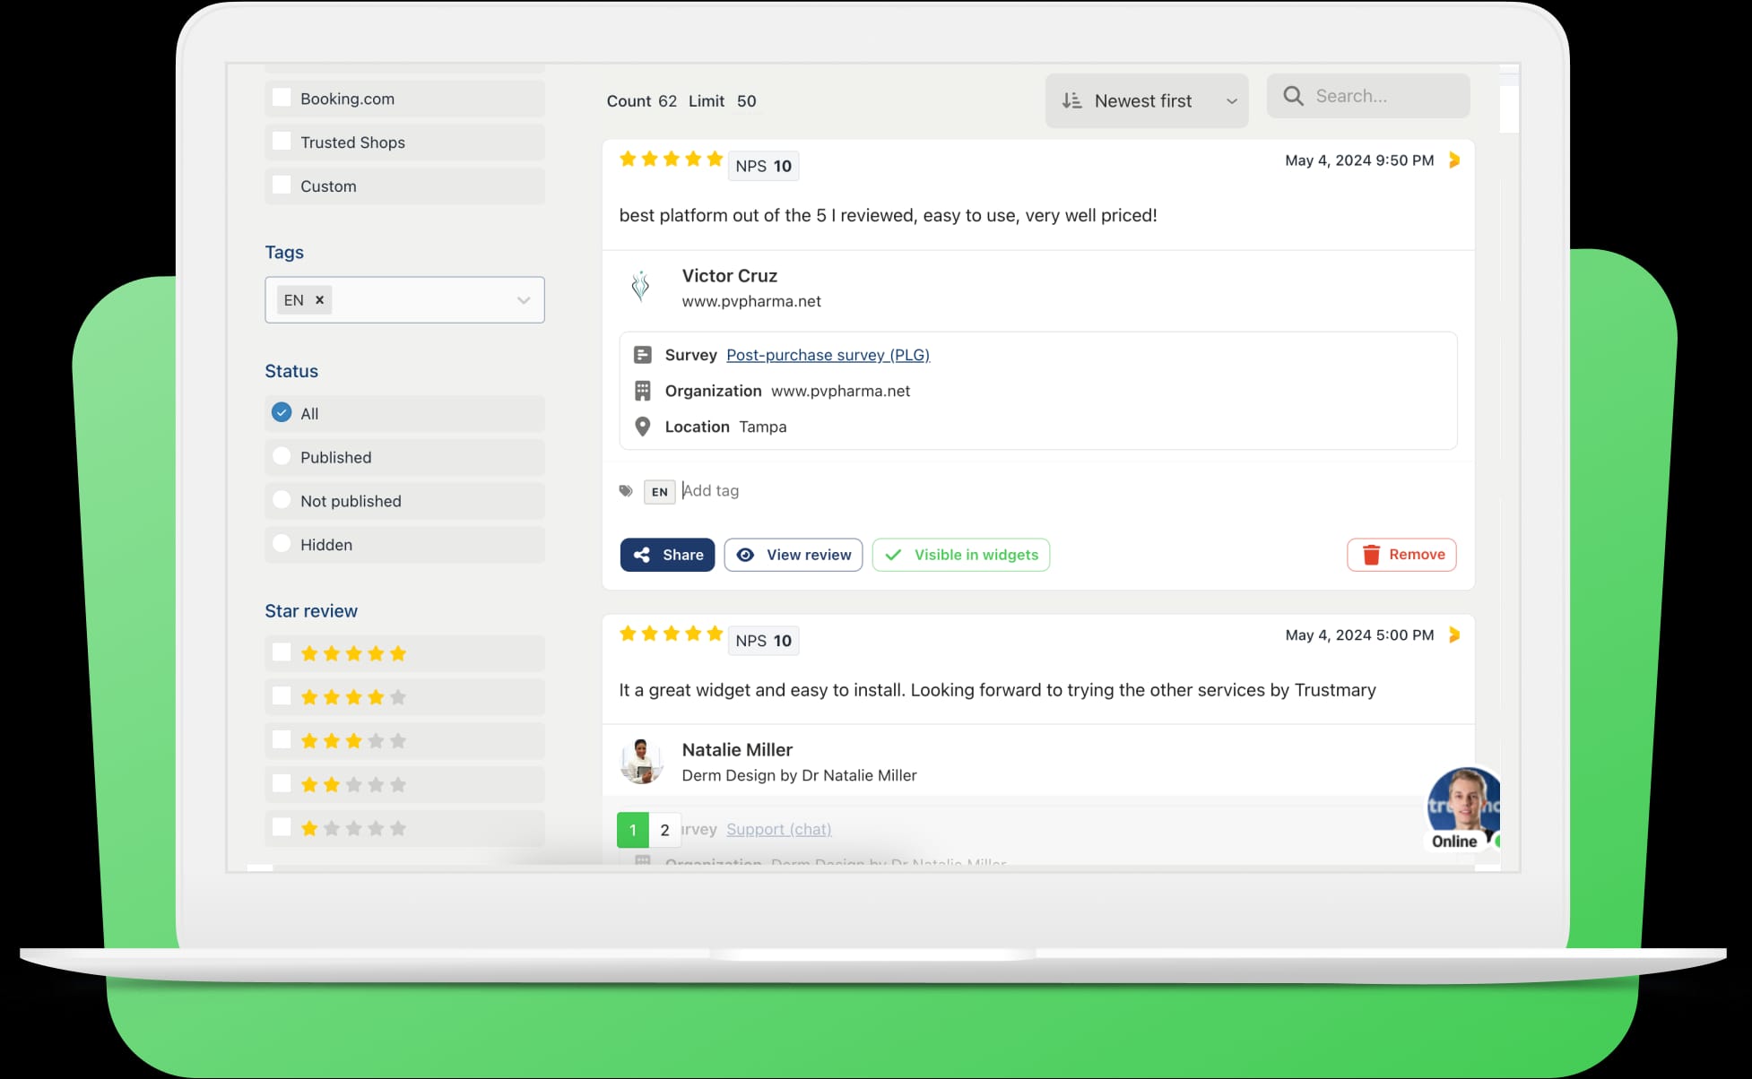Screen dimensions: 1752x1079
Task: Check the Custom source checkbox
Action: [x=282, y=185]
